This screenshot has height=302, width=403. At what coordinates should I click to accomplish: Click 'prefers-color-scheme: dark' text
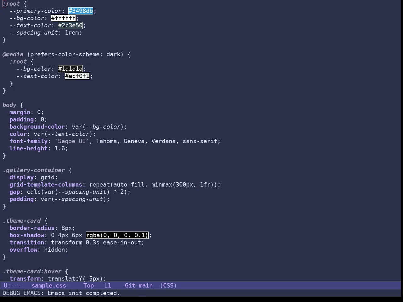(x=75, y=54)
